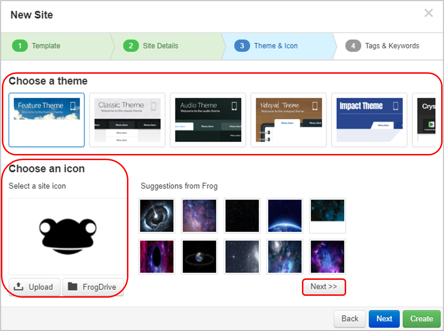Click the step 4 number badge

[353, 46]
